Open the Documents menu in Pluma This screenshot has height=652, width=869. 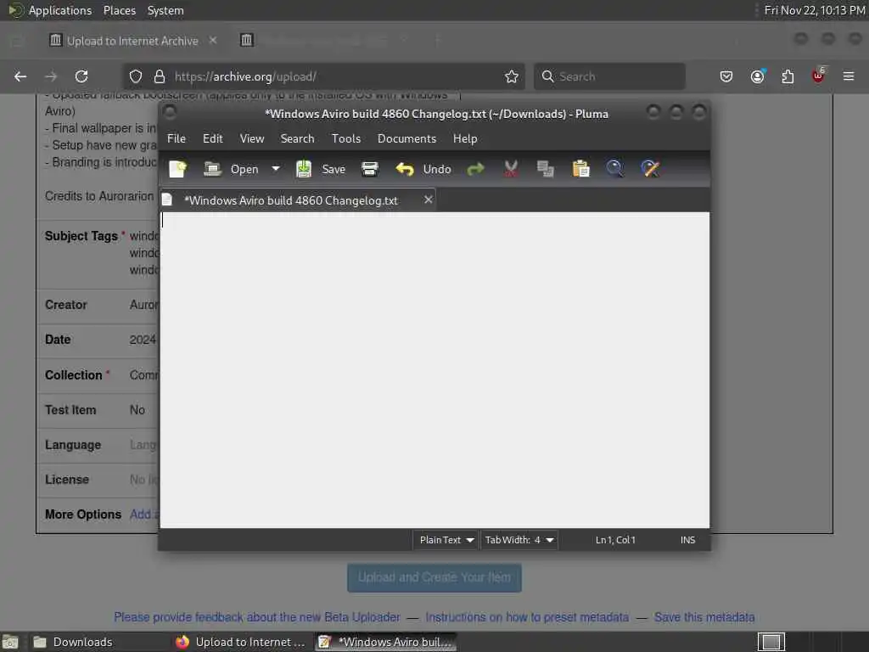(406, 138)
